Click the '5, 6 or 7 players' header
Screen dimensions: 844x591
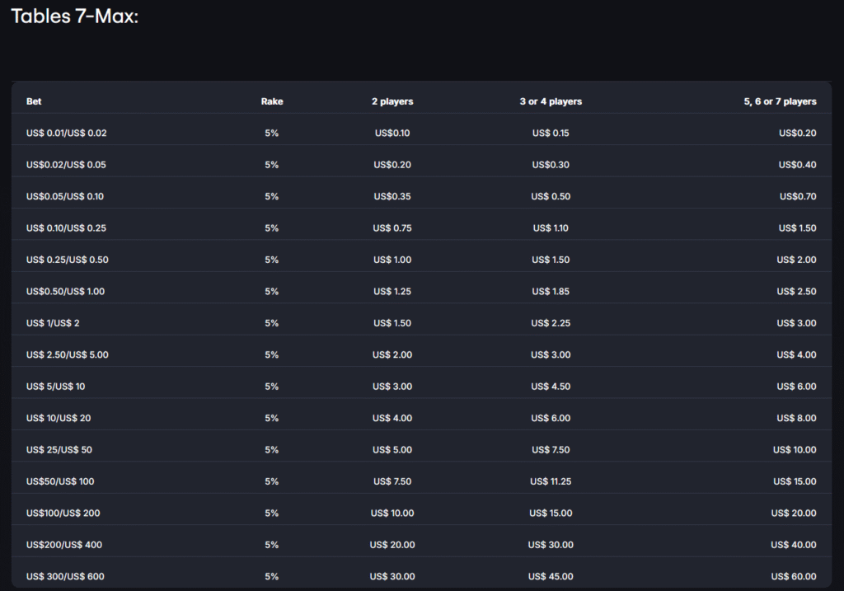[x=780, y=101]
